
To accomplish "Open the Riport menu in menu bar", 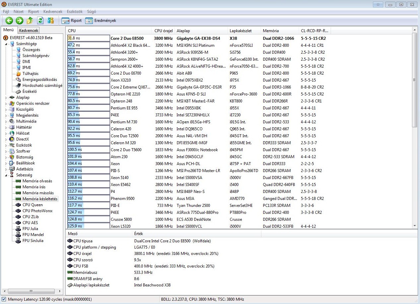I will click(33, 12).
